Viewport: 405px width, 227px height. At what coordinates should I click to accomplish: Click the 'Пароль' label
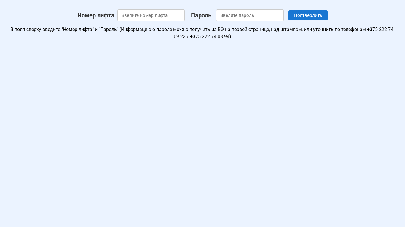(x=201, y=15)
